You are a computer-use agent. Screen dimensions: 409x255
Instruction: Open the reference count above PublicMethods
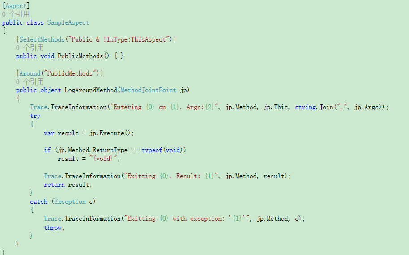[x=30, y=48]
